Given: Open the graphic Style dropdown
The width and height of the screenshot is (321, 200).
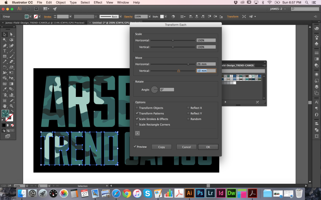Looking at the screenshot, I should (x=166, y=17).
